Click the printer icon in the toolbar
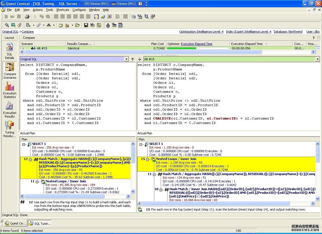322x234 pixels. 27,17
